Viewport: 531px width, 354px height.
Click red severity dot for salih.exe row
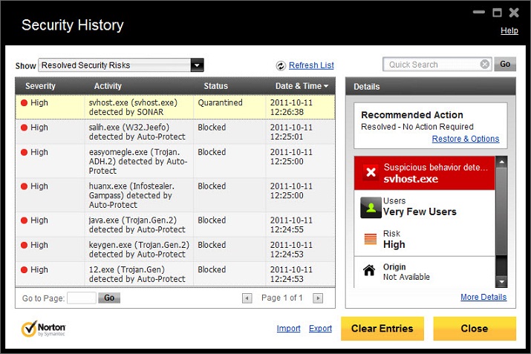click(24, 128)
